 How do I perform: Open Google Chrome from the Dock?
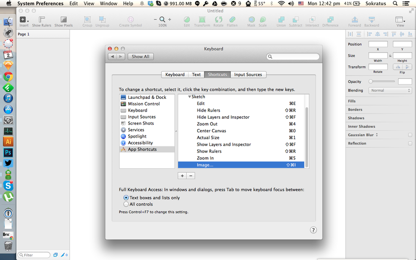tap(8, 77)
